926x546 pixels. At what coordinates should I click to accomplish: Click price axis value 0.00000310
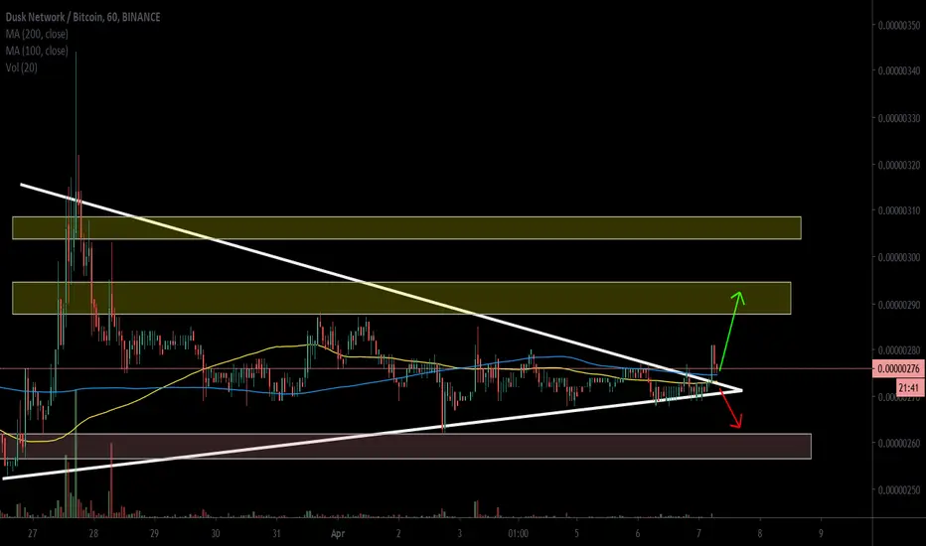coord(899,210)
